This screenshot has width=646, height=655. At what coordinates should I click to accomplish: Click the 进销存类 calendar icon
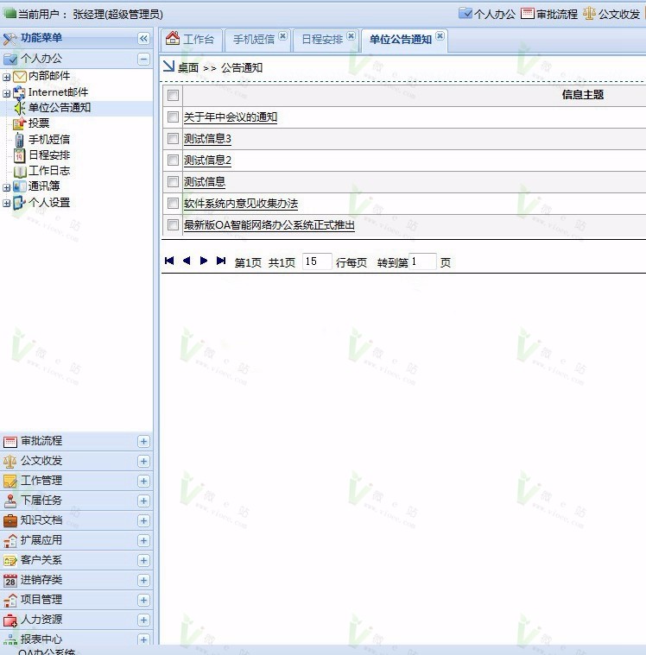[10, 580]
